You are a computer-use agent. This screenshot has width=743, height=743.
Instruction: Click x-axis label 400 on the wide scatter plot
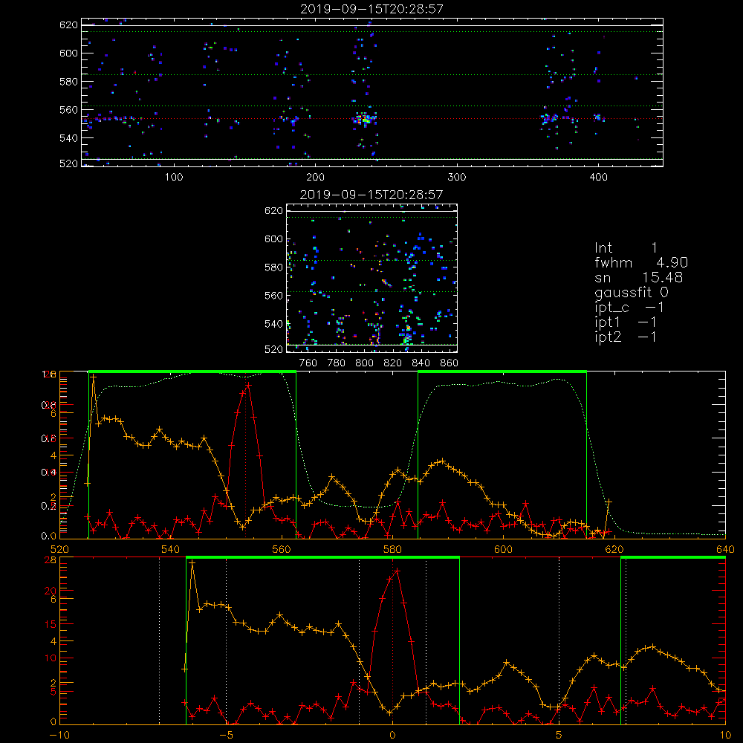click(598, 177)
